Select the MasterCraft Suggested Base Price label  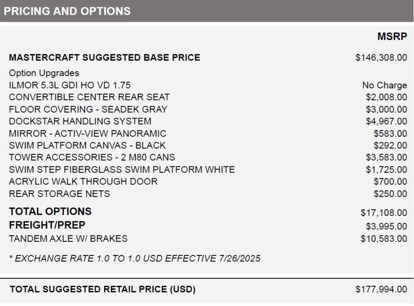(104, 58)
